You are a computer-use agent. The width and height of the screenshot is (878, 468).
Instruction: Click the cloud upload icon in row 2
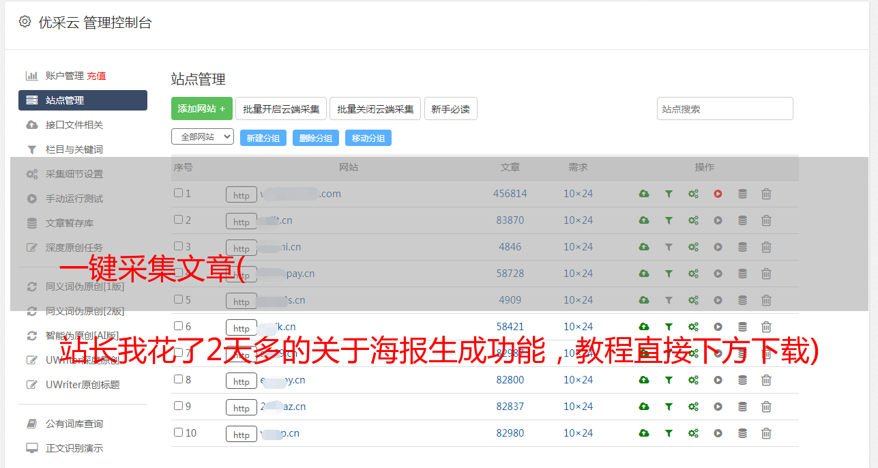[644, 220]
